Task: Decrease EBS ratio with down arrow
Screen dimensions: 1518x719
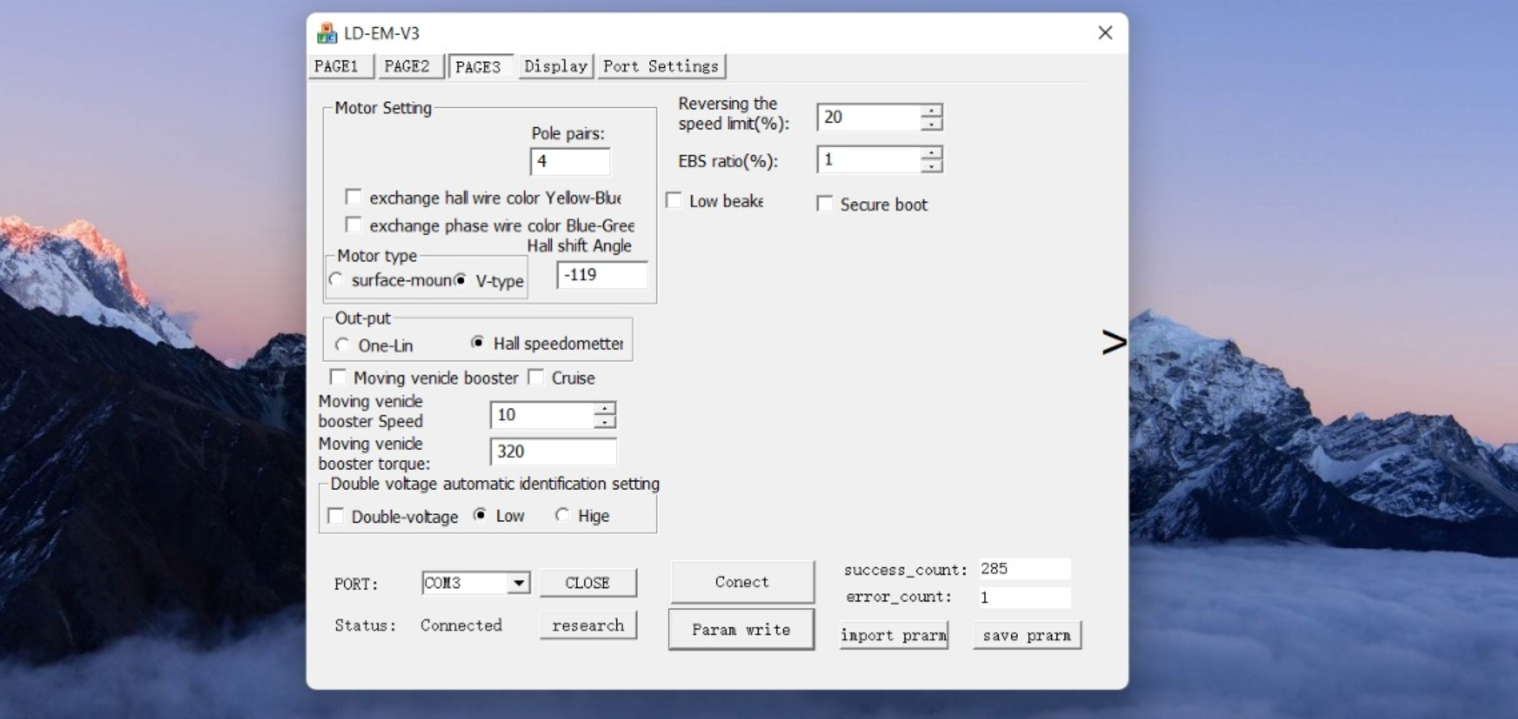Action: pos(931,166)
